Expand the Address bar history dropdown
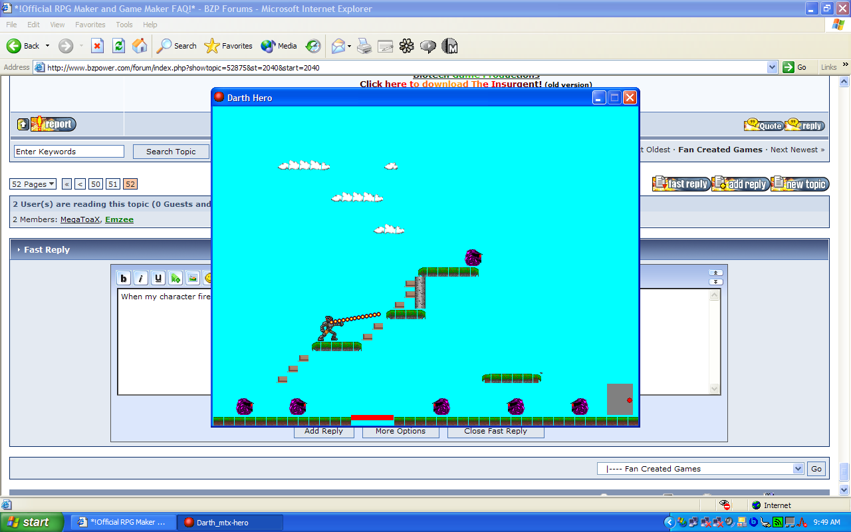The width and height of the screenshot is (851, 532). pyautogui.click(x=771, y=66)
